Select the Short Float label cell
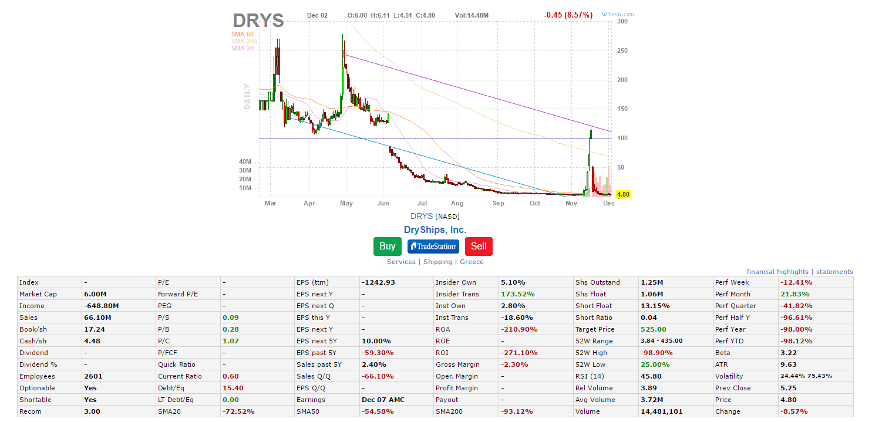Viewport: 872px width, 422px height. coord(594,306)
